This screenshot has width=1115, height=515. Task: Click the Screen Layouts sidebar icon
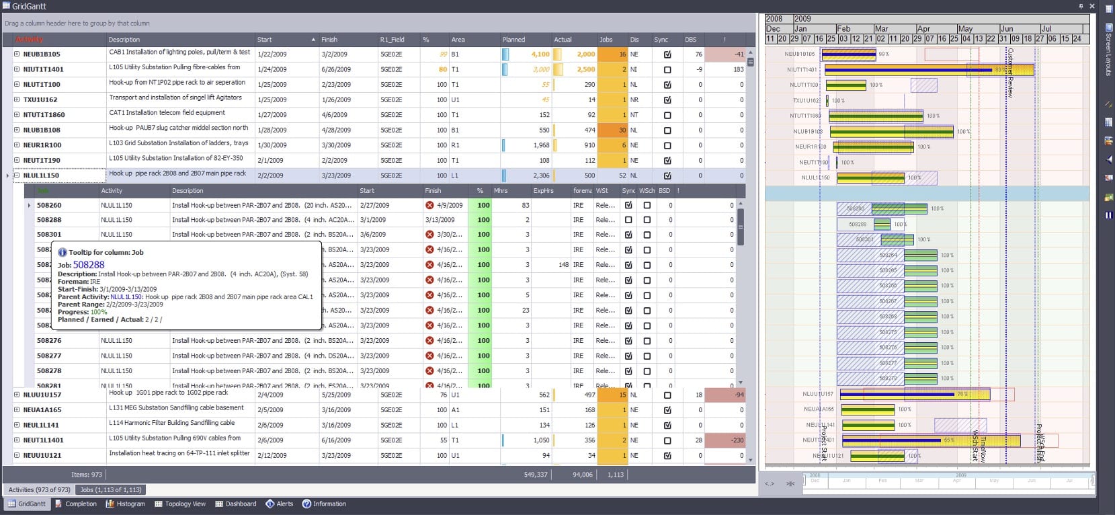click(1108, 28)
